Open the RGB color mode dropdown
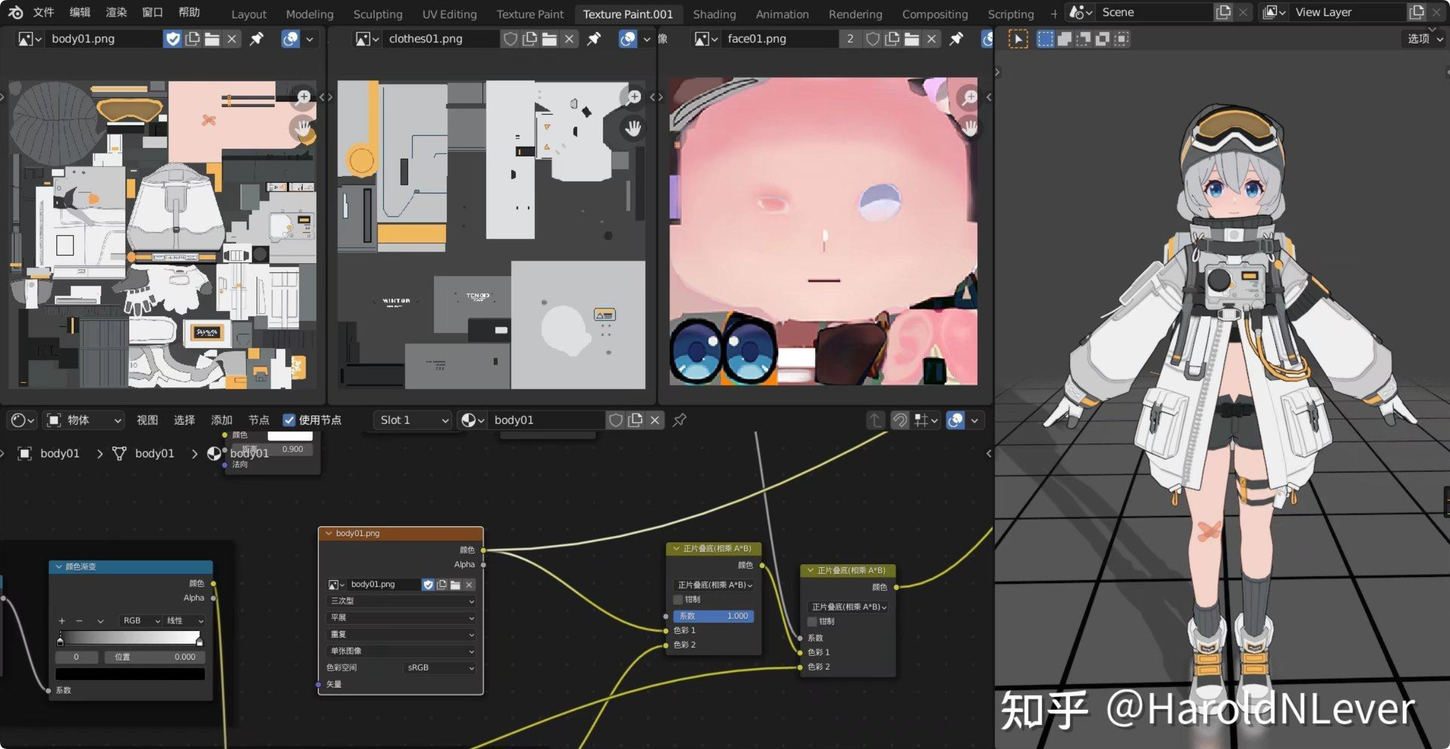The height and width of the screenshot is (749, 1450). coord(141,621)
